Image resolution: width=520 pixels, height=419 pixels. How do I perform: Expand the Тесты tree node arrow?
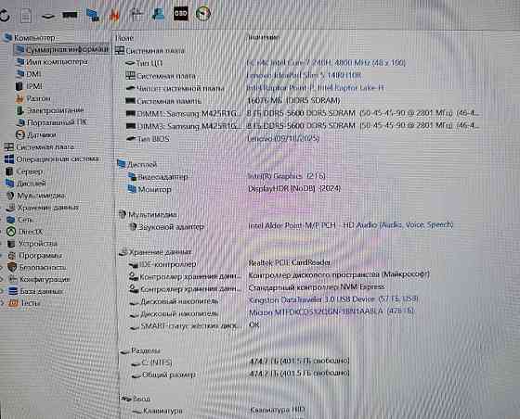(x=2, y=303)
